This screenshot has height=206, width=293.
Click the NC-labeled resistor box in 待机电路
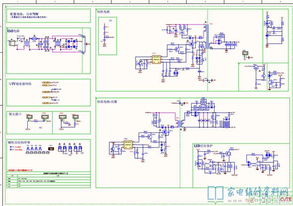pos(108,36)
